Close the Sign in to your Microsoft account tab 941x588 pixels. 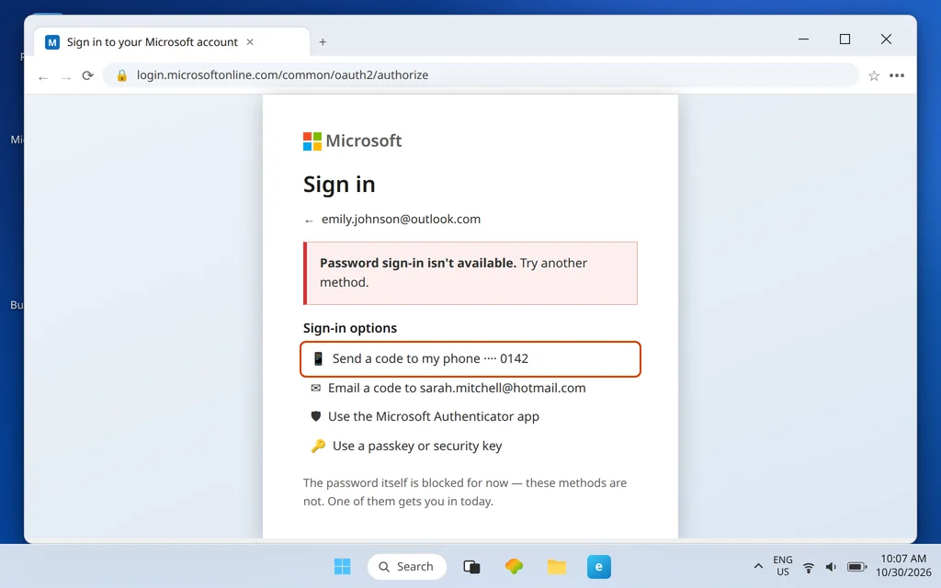[x=250, y=42]
